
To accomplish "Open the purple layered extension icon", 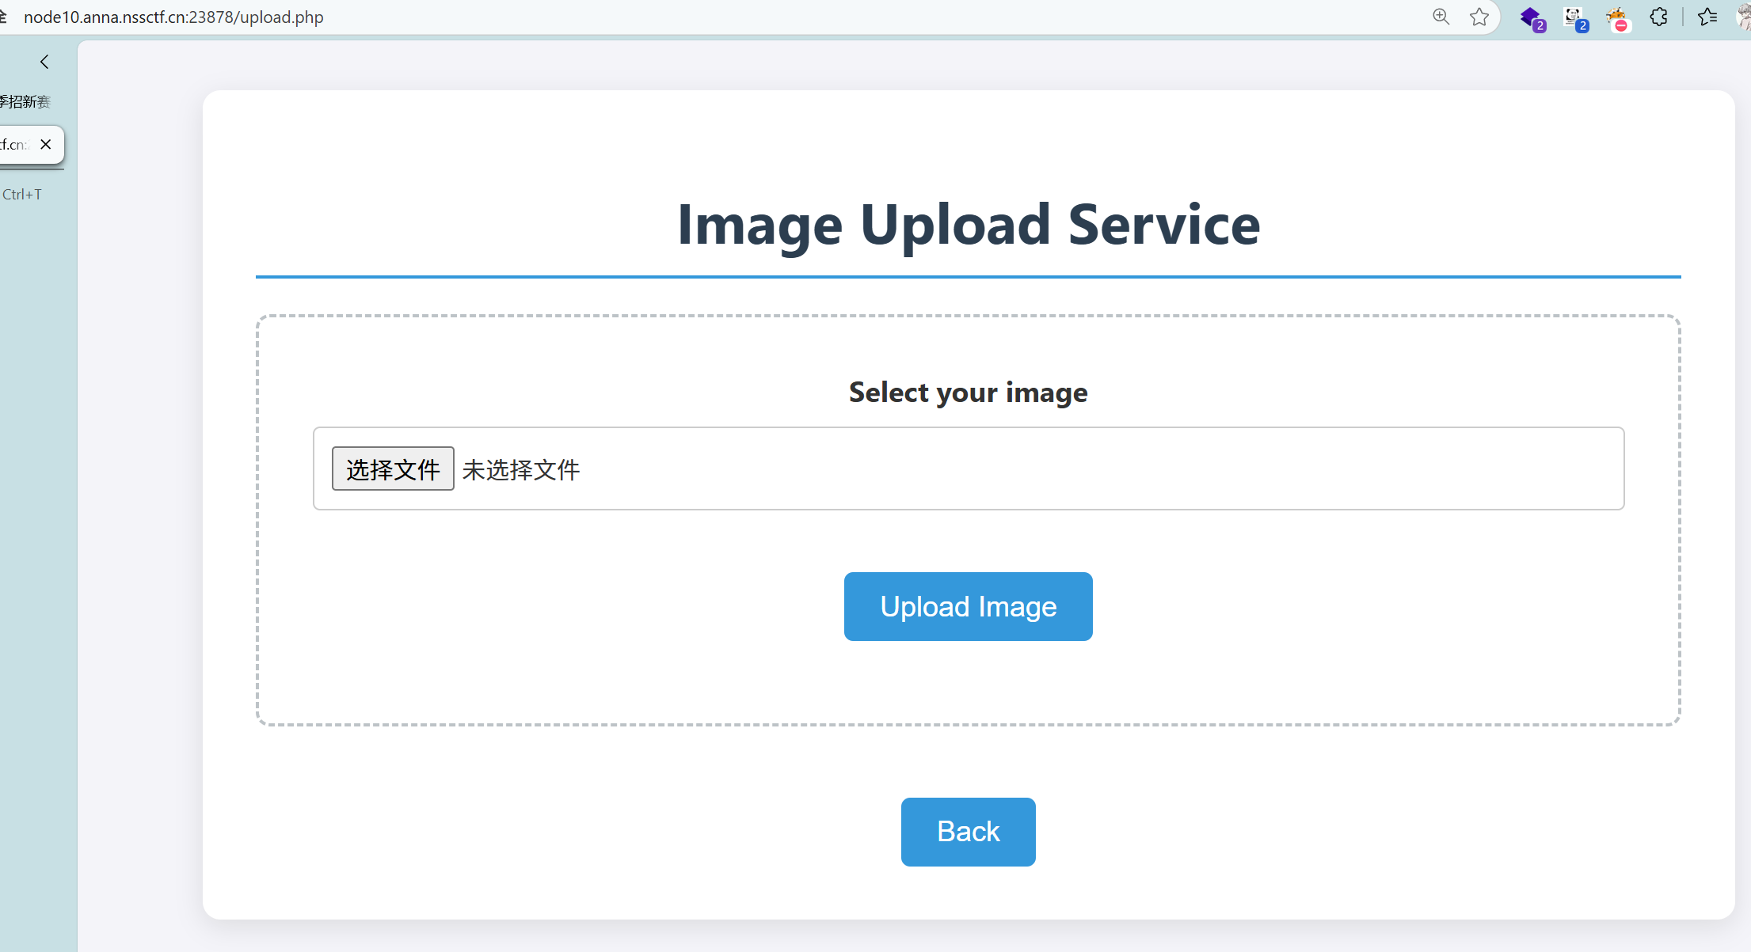I will click(1532, 17).
